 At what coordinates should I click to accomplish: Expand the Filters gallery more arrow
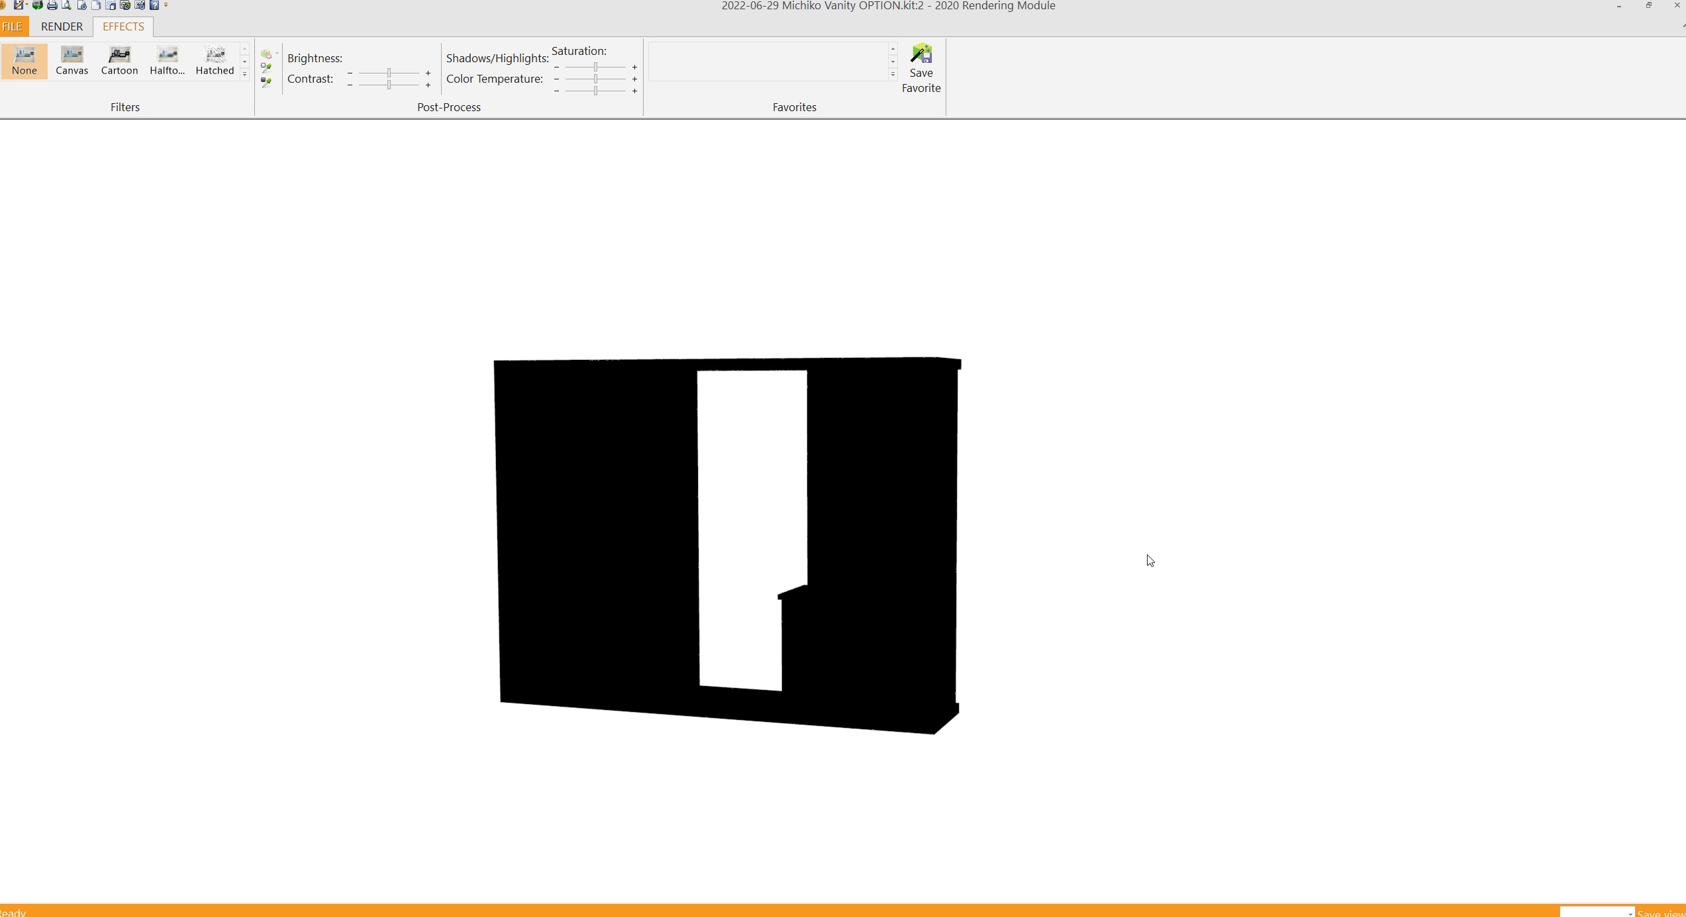pos(244,75)
